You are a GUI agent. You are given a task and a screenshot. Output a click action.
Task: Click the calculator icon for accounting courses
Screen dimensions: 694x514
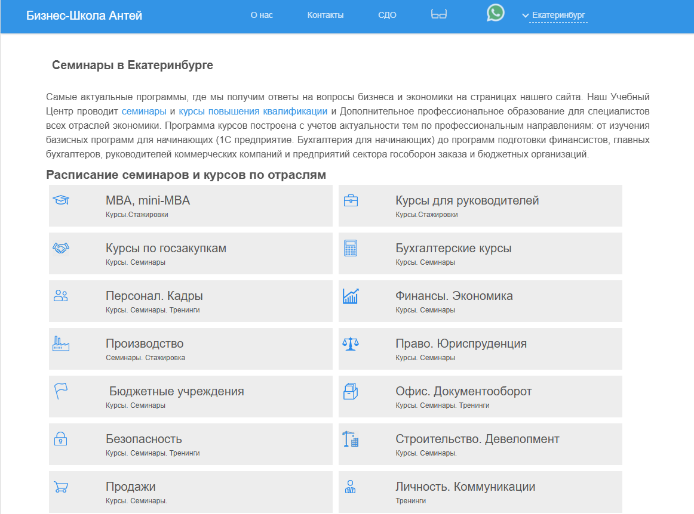click(351, 248)
